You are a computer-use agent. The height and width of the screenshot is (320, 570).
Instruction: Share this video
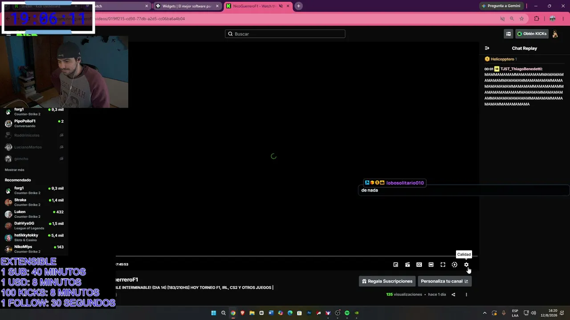click(453, 294)
